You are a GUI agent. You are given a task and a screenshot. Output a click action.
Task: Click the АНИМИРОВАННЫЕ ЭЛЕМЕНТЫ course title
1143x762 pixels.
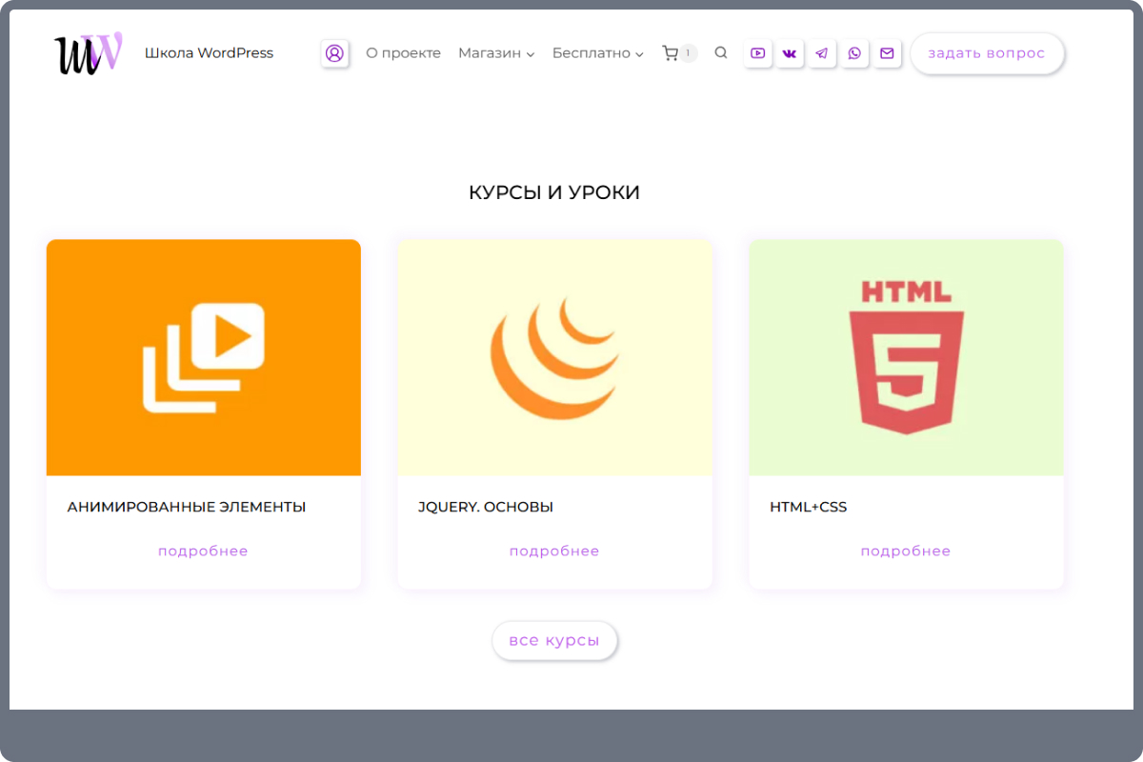pos(187,508)
